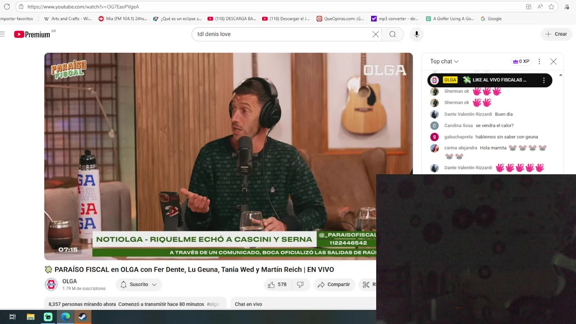Open the 'A Golfer Using A Go...' bookmark
This screenshot has width=576, height=324.
450,19
